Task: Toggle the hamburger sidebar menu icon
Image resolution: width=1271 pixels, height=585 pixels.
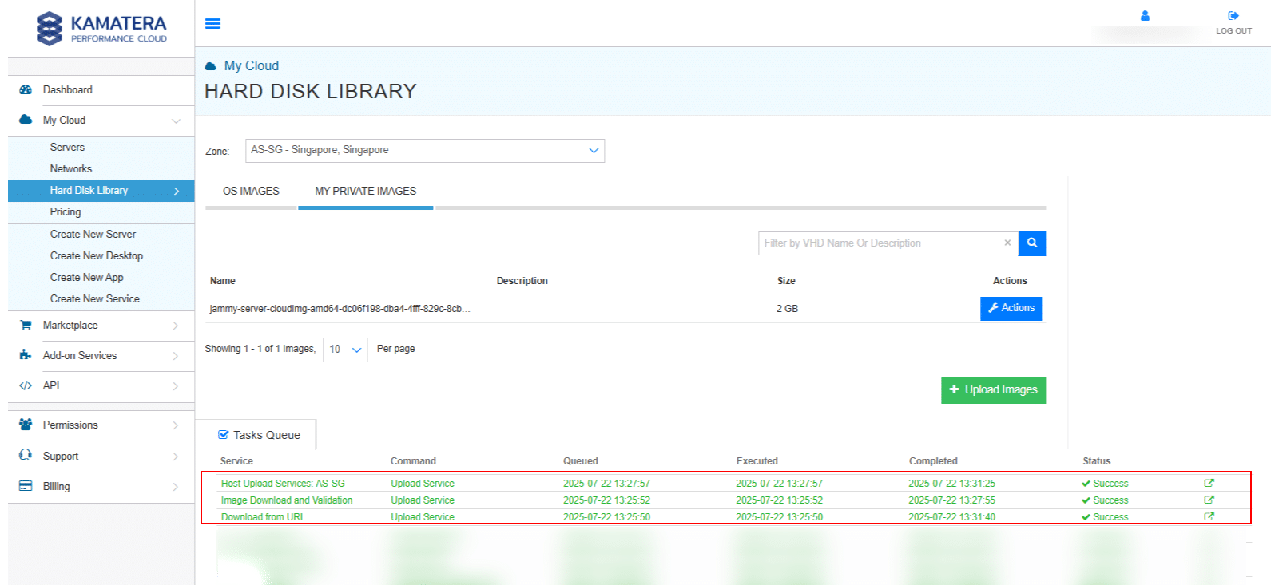Action: coord(212,24)
